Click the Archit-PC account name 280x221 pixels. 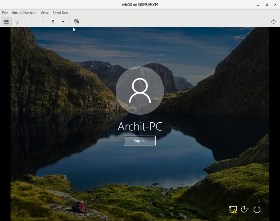pyautogui.click(x=140, y=126)
